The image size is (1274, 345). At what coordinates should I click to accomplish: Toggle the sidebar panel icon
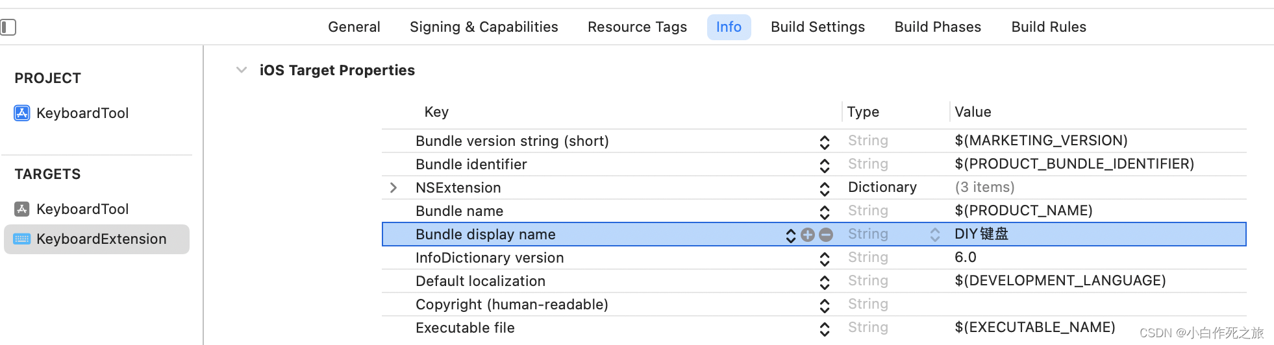[8, 27]
